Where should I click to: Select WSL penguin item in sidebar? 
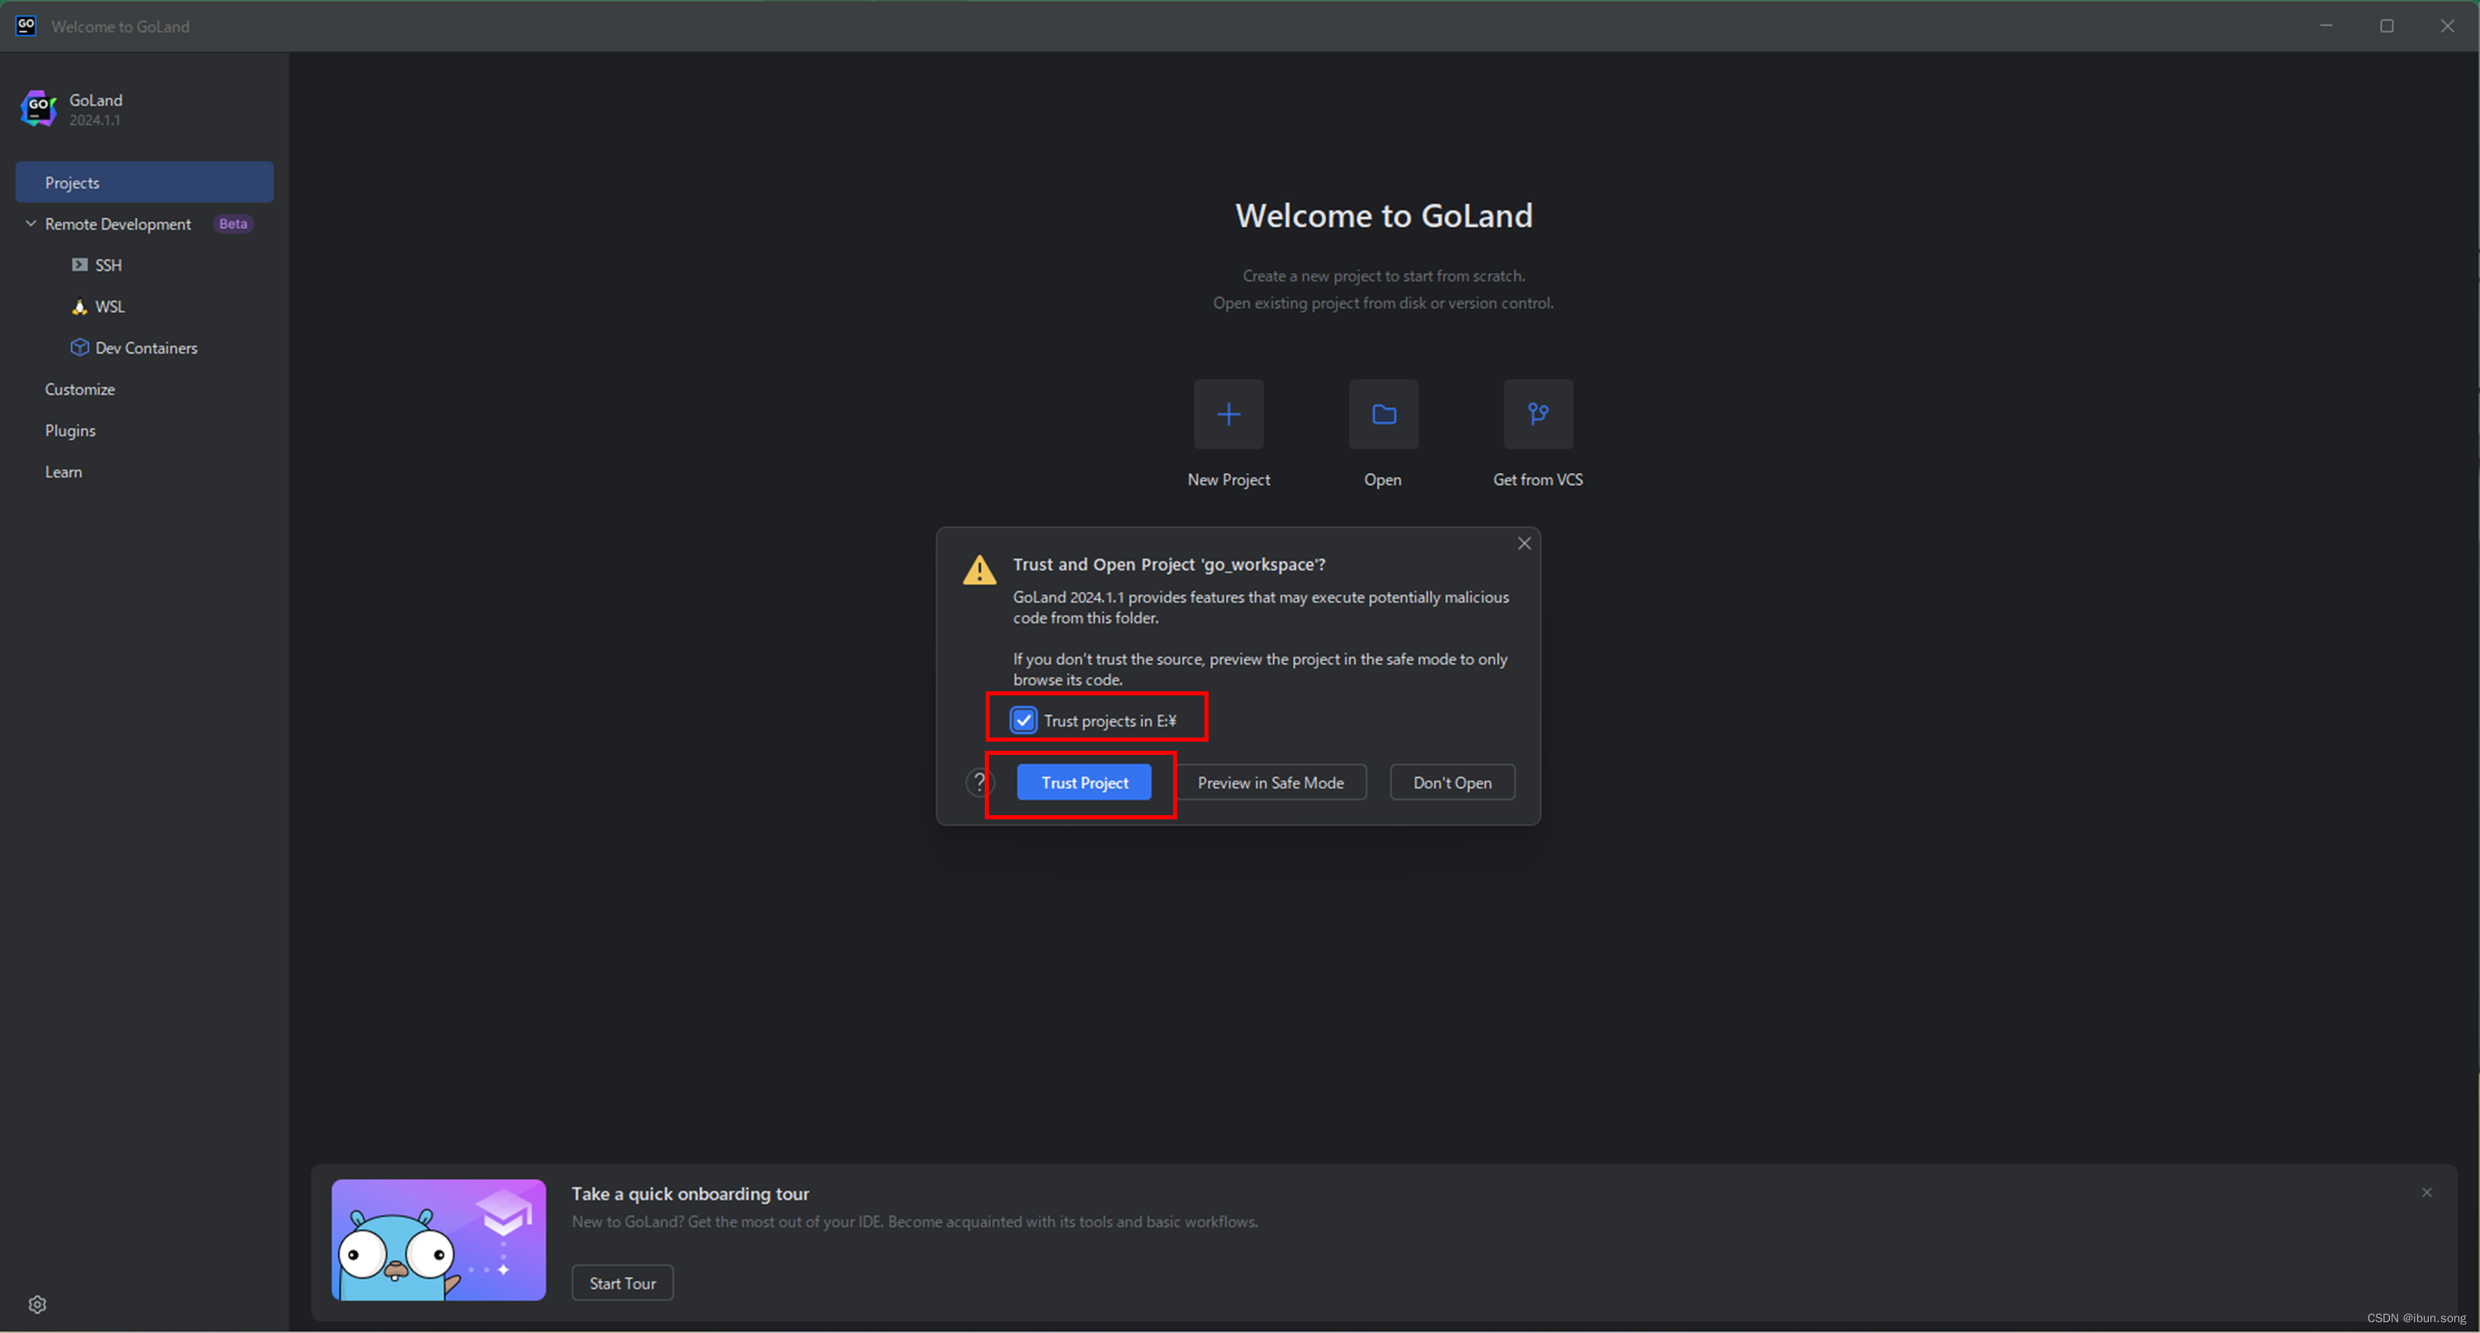pyautogui.click(x=109, y=306)
